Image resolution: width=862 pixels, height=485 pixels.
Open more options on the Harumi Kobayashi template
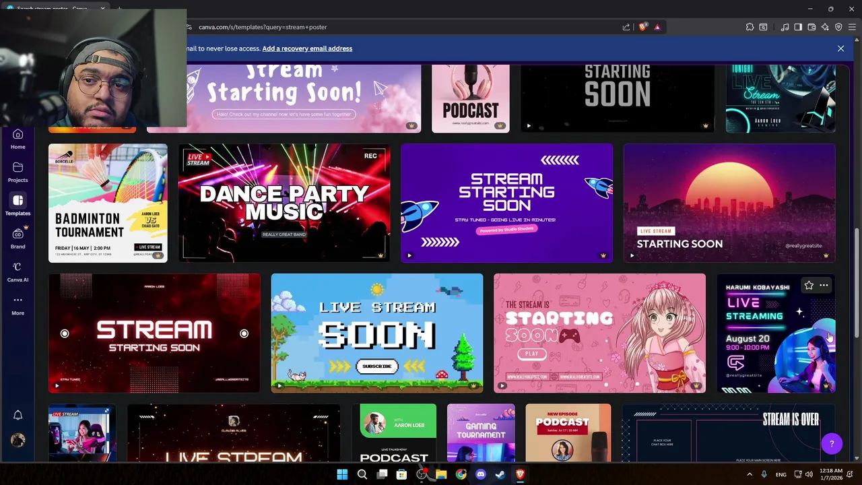(824, 286)
